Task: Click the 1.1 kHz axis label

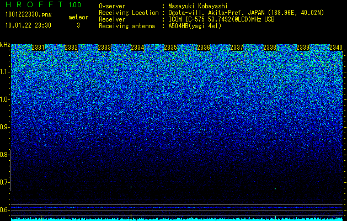Action: click(x=4, y=72)
